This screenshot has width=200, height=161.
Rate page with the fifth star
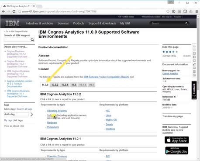point(176,52)
